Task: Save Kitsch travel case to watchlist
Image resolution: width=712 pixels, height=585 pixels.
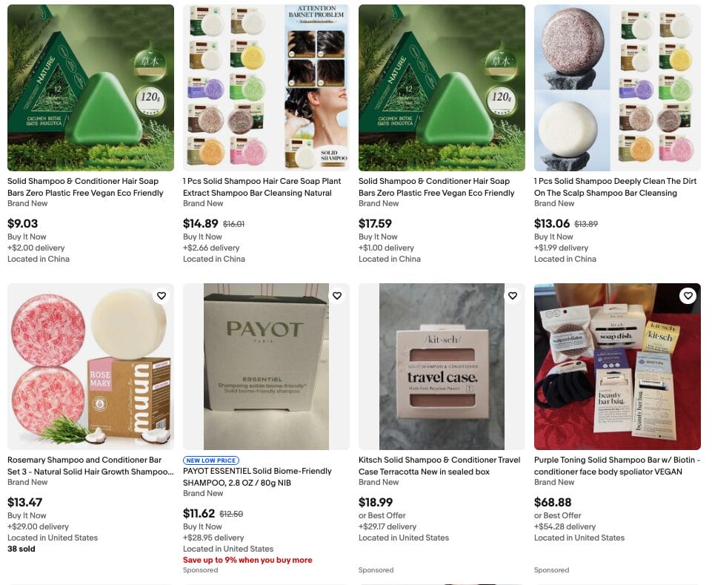Action: tap(513, 296)
